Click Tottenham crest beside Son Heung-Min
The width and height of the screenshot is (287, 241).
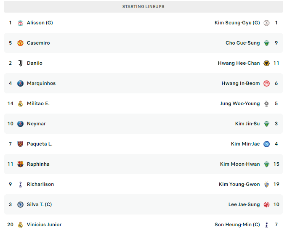(266, 225)
